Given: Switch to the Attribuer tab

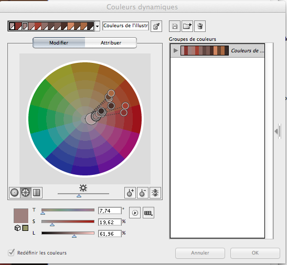Looking at the screenshot, I should click(x=111, y=43).
